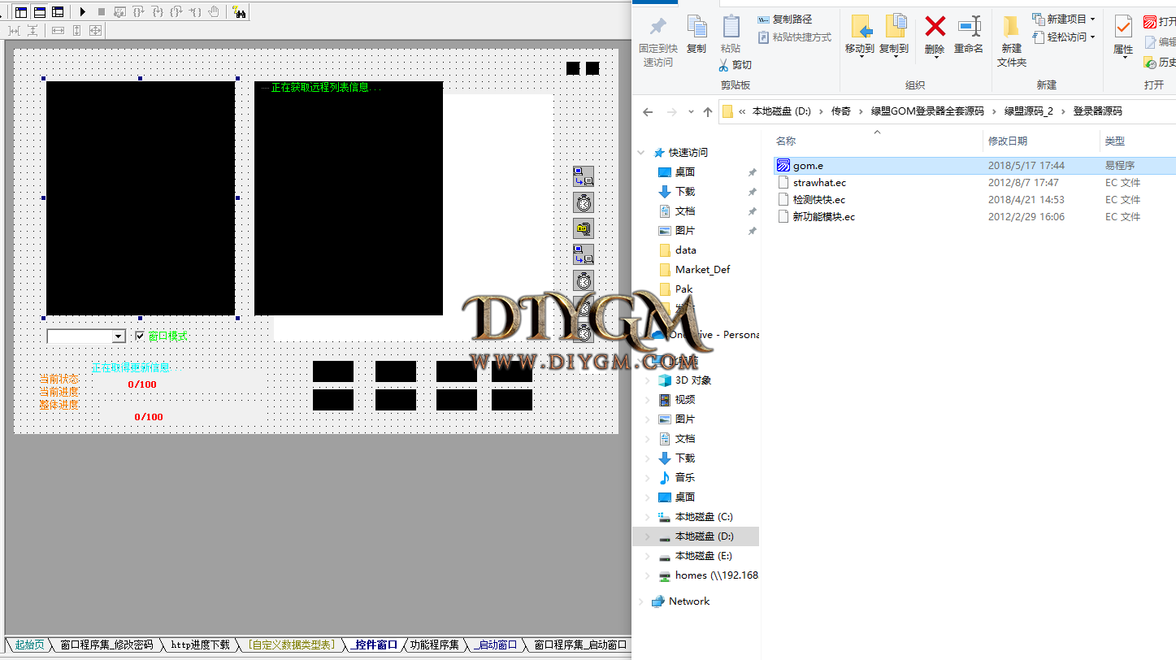Click the Run (play) button in the IDE toolbar

(x=83, y=12)
